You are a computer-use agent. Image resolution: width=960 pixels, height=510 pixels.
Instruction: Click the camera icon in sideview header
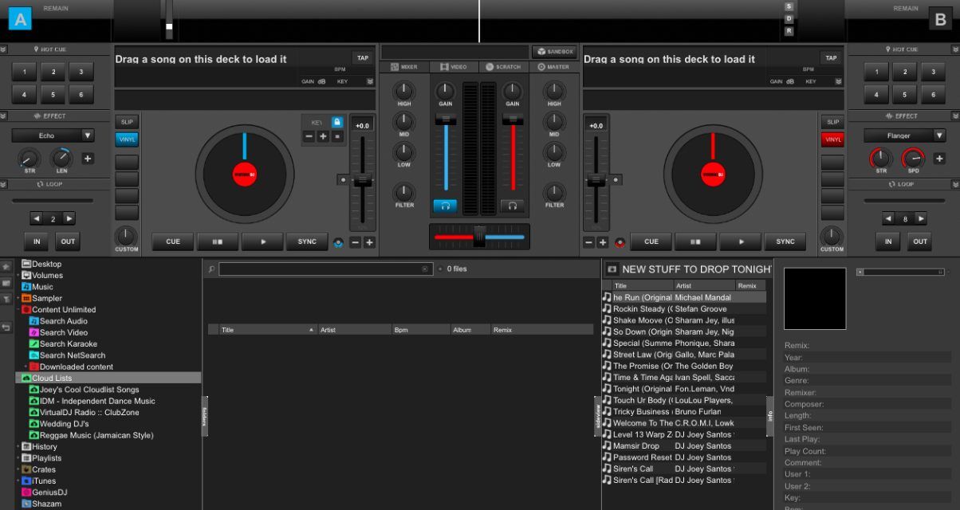612,269
